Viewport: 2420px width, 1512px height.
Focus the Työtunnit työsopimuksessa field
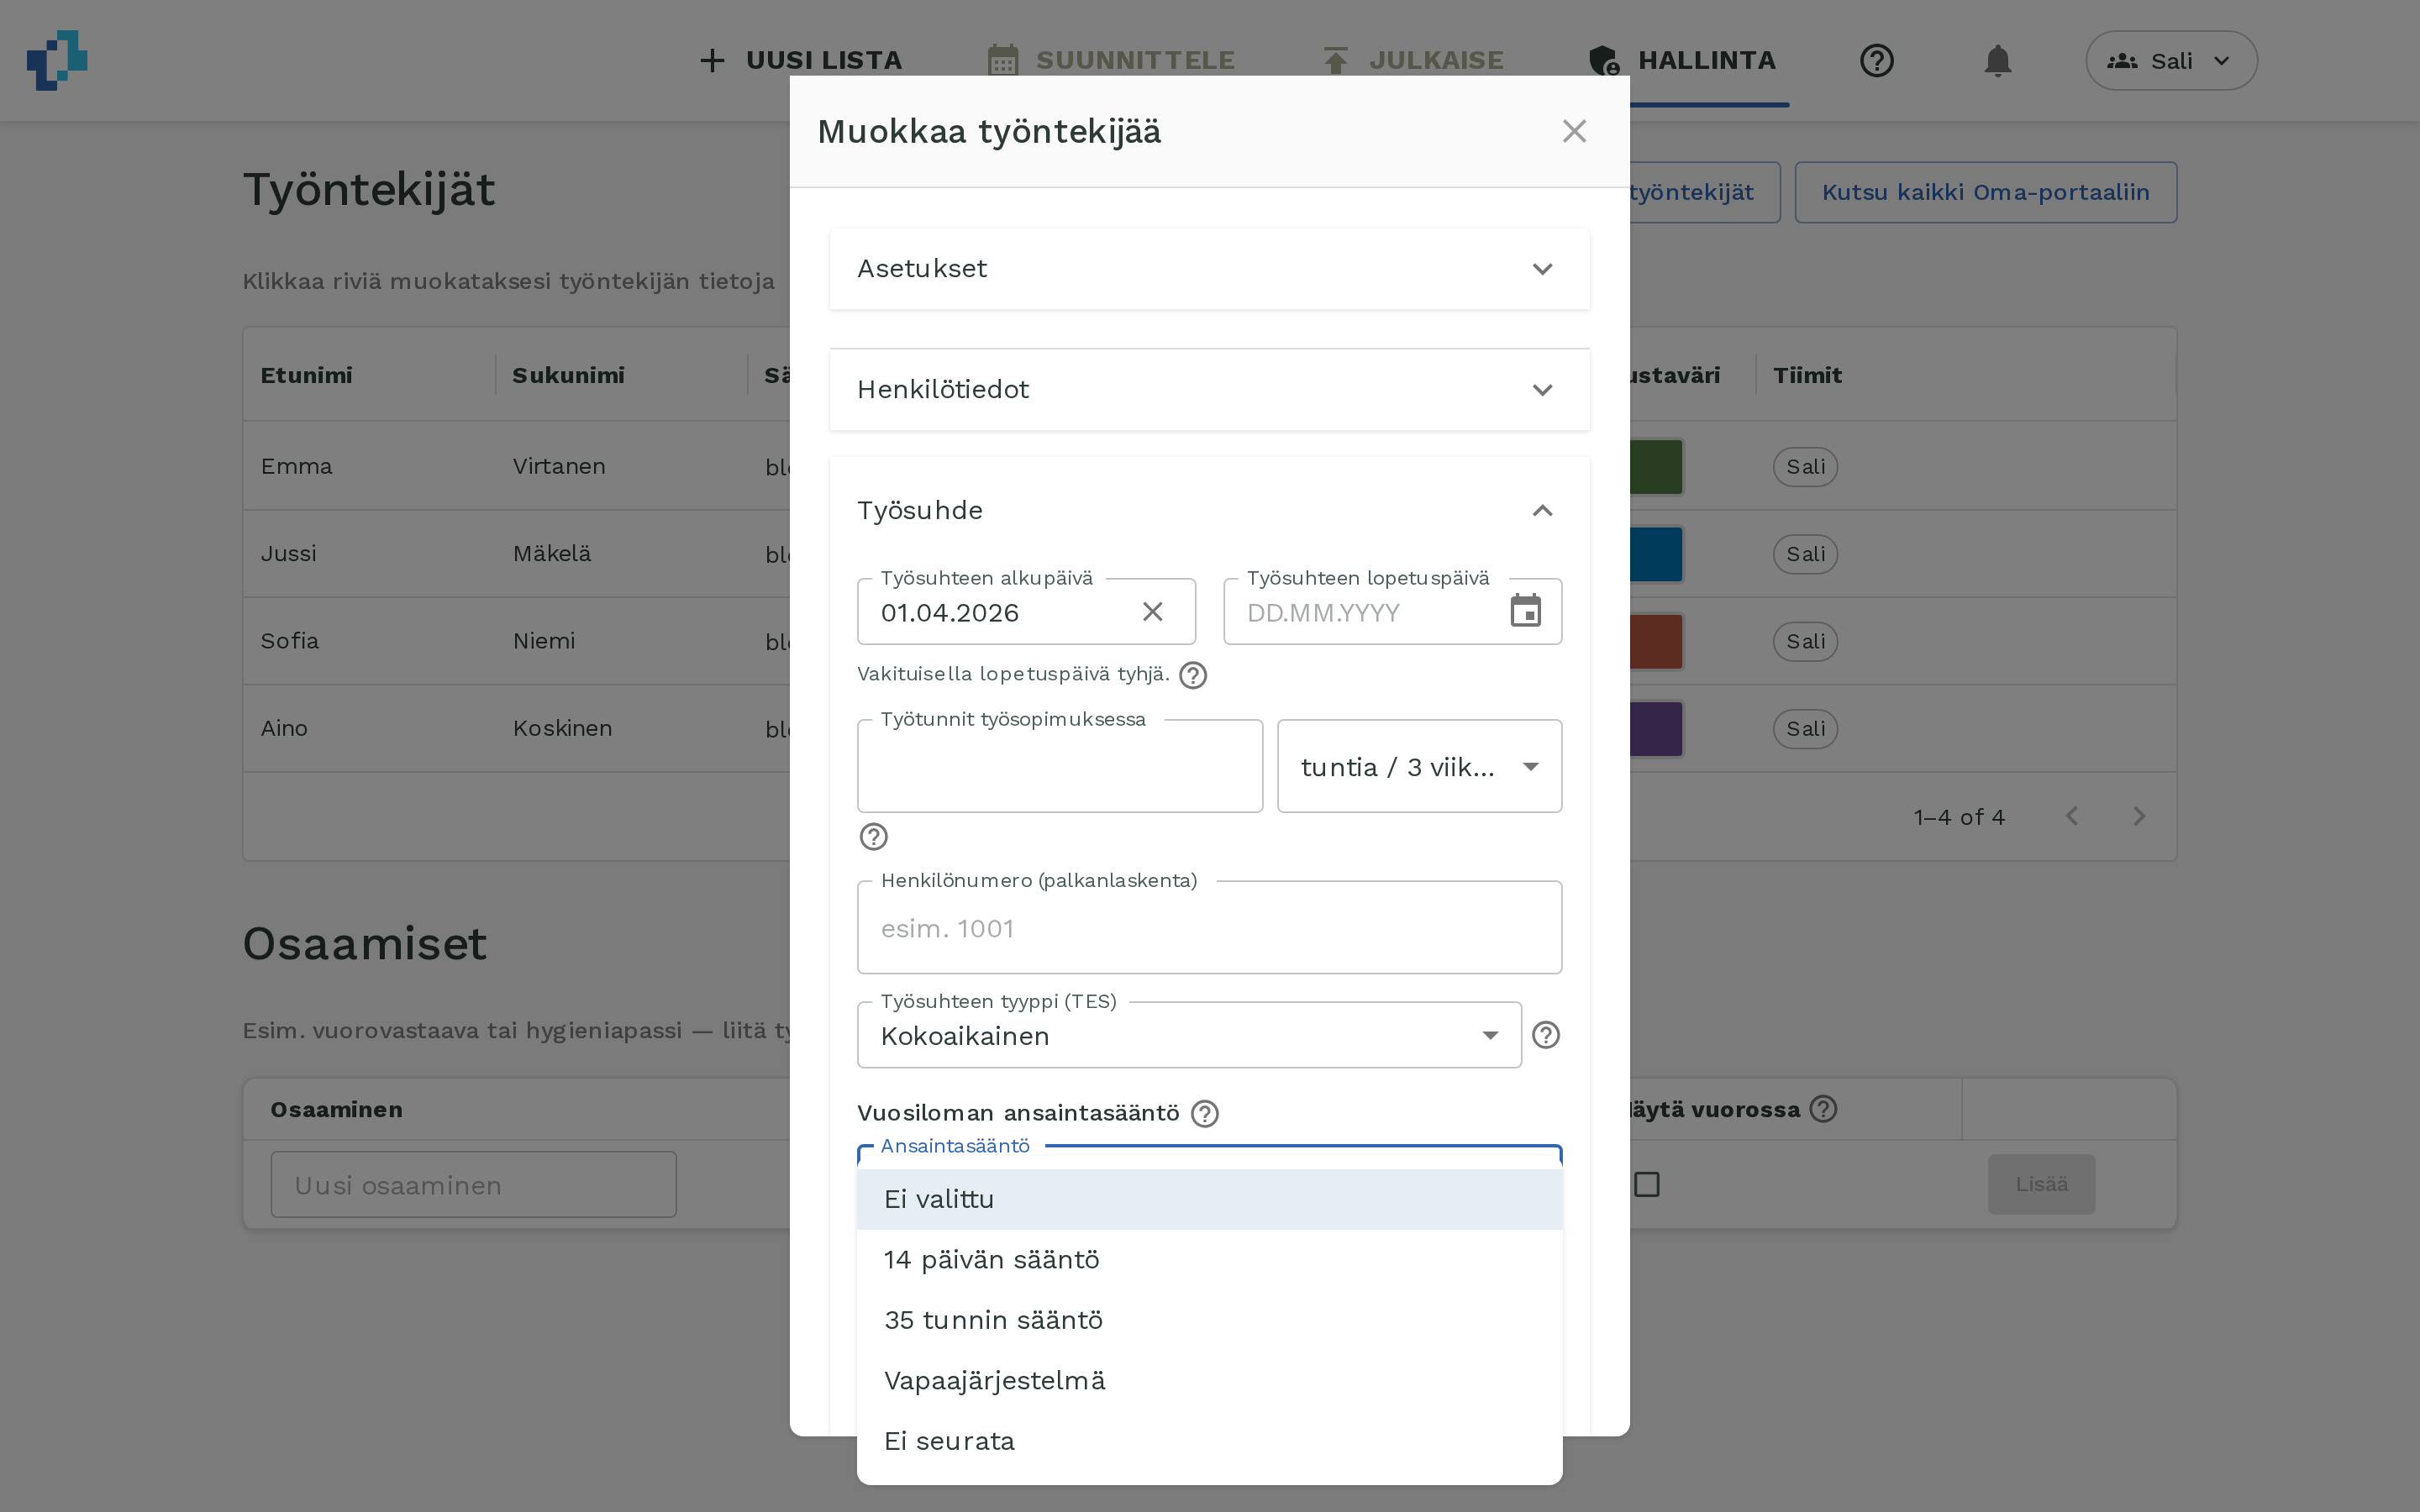click(x=1060, y=766)
